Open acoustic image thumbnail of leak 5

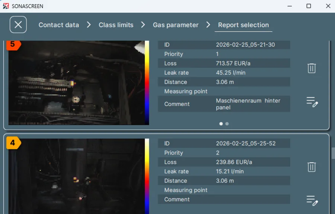click(x=76, y=83)
